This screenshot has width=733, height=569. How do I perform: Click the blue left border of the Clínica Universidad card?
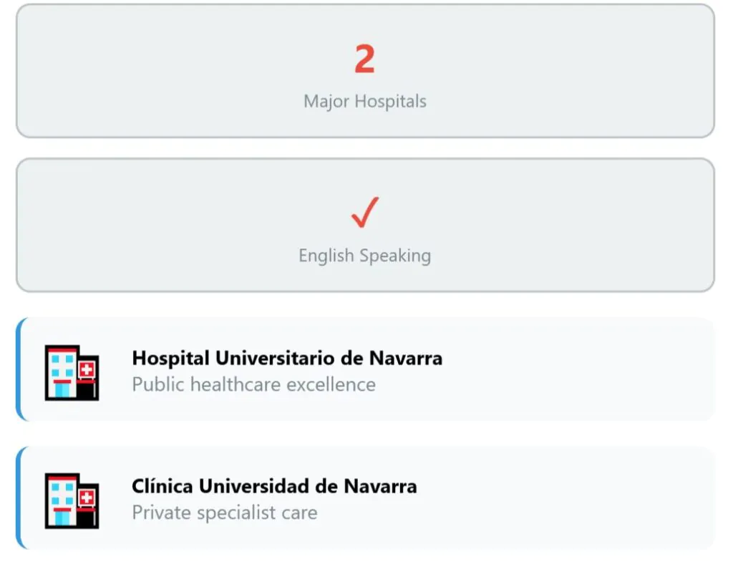tap(18, 498)
